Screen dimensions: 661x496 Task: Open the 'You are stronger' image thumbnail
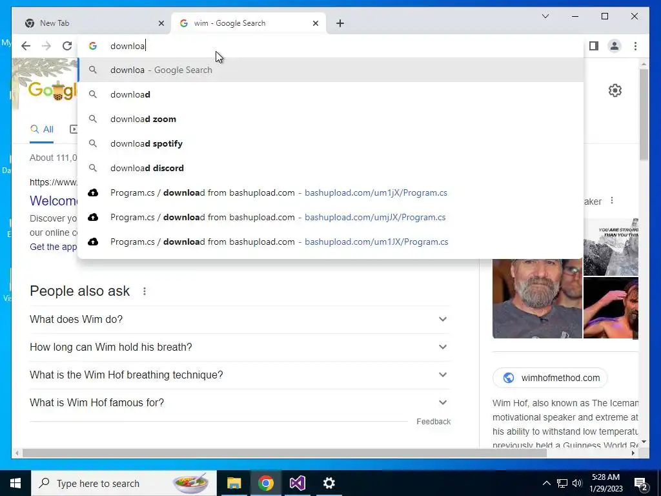(x=611, y=247)
